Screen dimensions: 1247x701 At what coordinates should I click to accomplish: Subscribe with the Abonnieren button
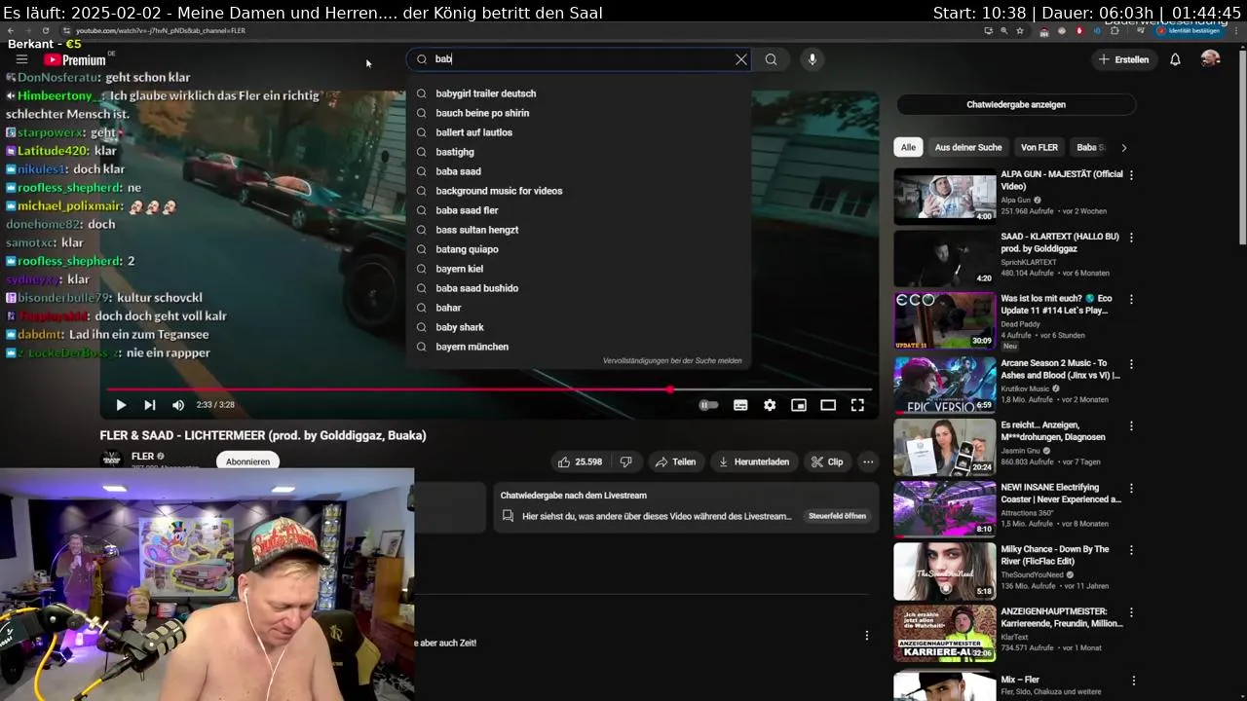(247, 461)
